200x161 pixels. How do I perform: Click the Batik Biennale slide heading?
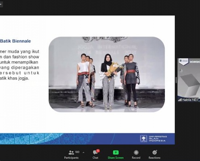(15, 41)
